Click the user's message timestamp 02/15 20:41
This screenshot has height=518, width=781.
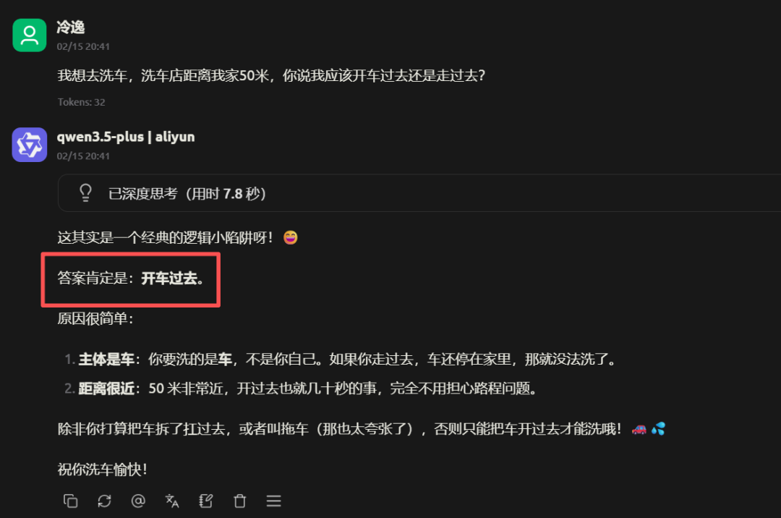tap(83, 46)
